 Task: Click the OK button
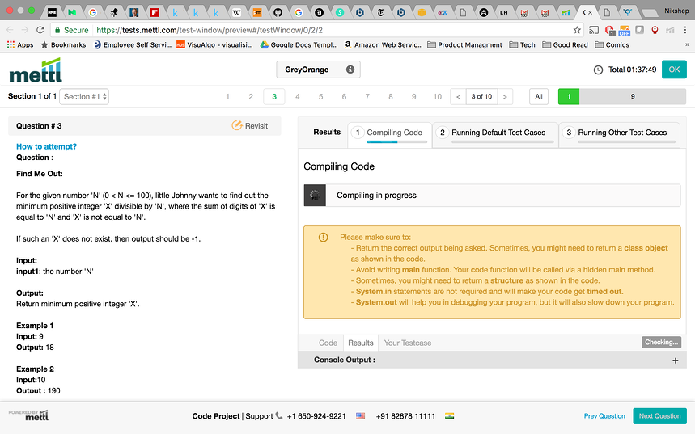(x=674, y=70)
